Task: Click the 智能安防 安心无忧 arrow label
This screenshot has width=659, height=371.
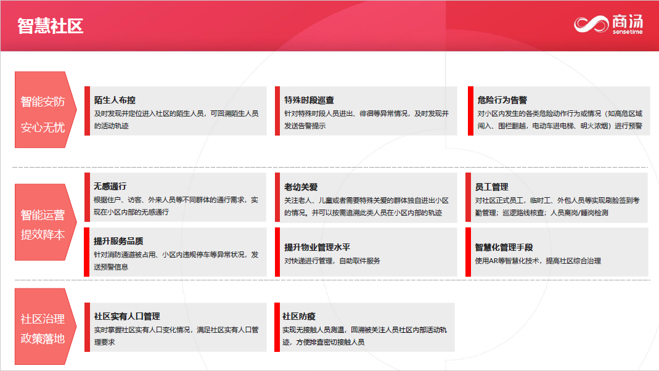Action: [46, 110]
